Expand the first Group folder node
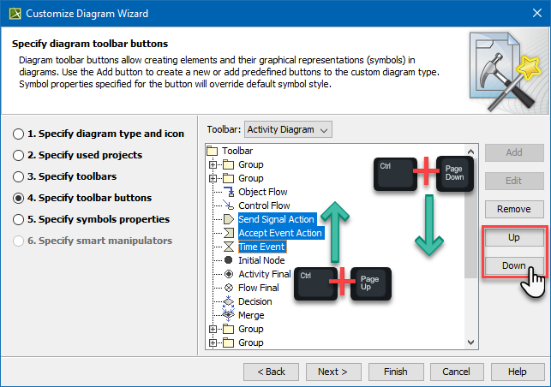551x387 pixels. click(213, 164)
